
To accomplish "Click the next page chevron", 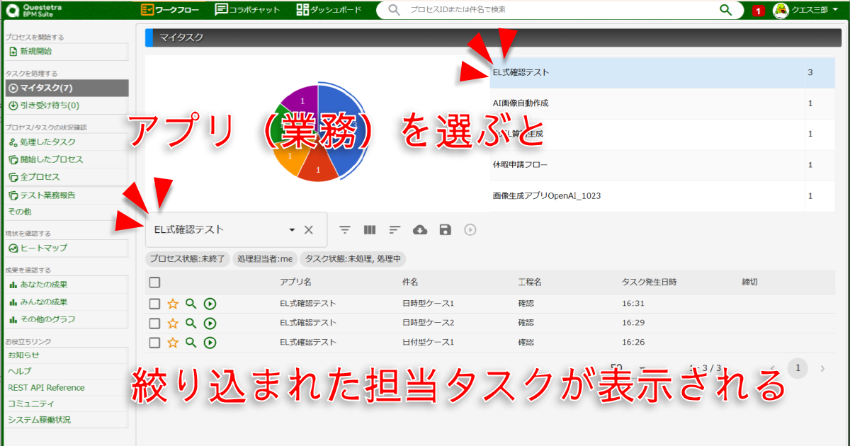I will [822, 368].
